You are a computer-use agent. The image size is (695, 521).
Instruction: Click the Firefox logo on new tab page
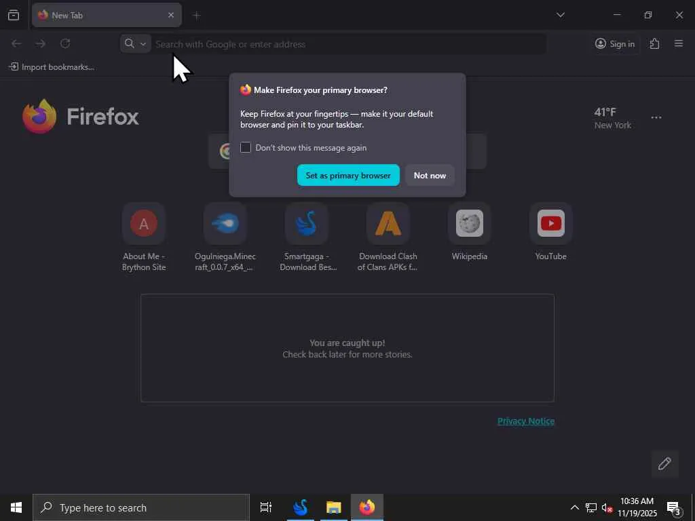pos(81,116)
